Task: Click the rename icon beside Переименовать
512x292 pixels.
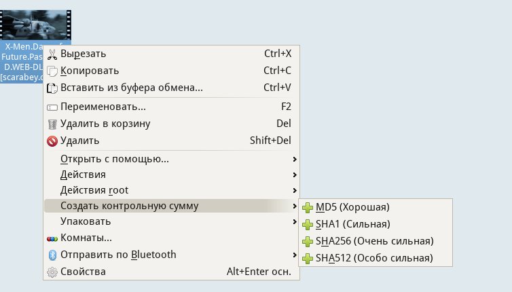Action: tap(52, 107)
